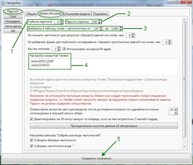Decrease maximum frequency 1000 with down arrow
The image size is (193, 165).
[121, 29]
